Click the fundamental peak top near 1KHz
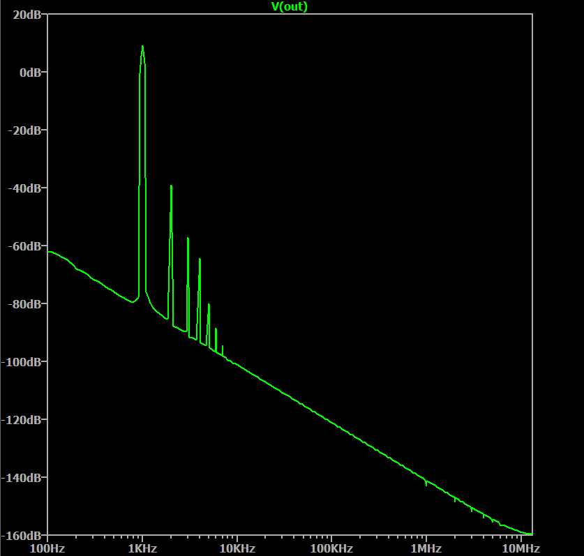Viewport: 584px width, 556px height. pyautogui.click(x=142, y=47)
